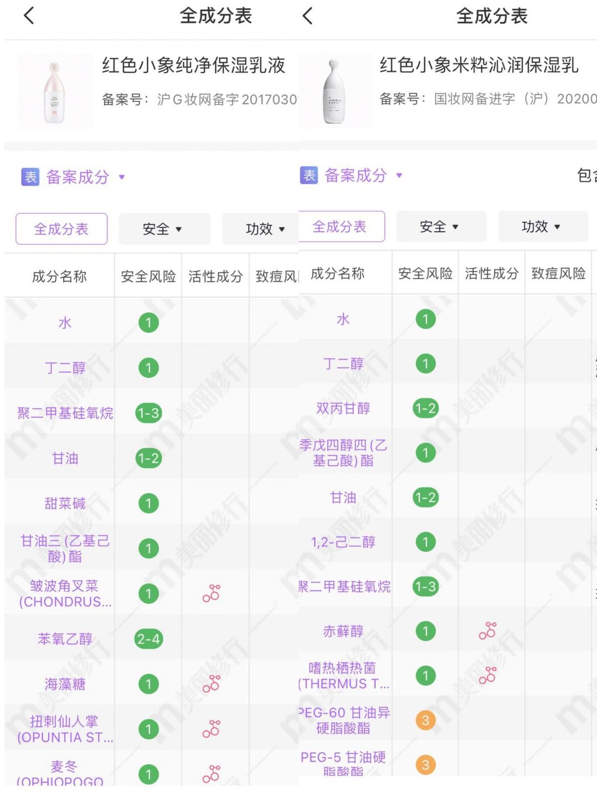Viewport: 597px width, 795px height.
Task: Click active ingredient icon for 嗜热栖热菌
Action: 488,675
